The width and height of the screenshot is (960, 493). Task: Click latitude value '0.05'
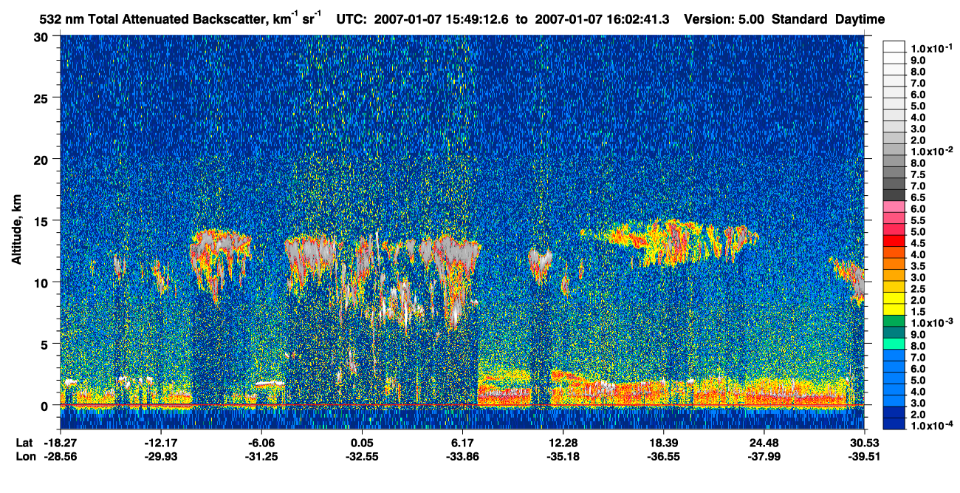pos(361,443)
